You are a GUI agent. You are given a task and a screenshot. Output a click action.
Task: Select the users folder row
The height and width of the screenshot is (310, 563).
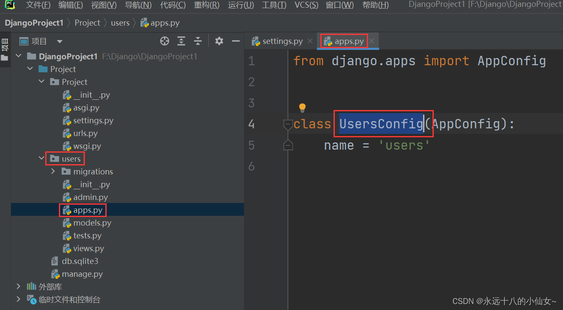tap(128, 159)
